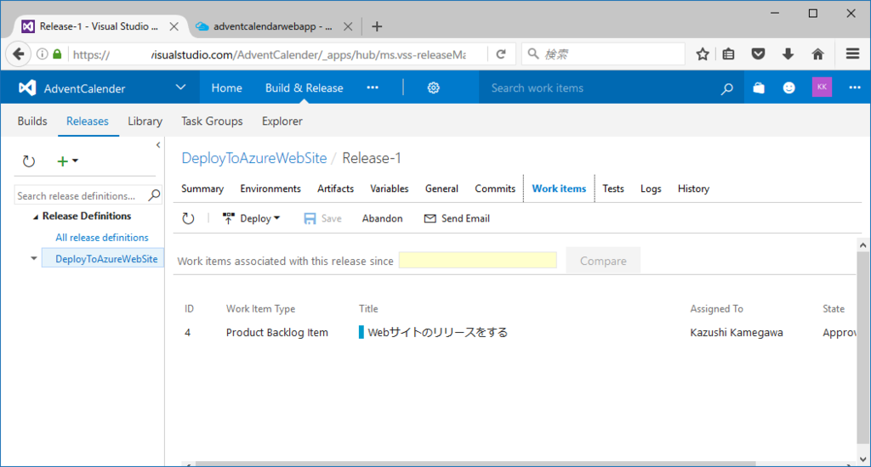This screenshot has height=467, width=871.
Task: Switch to the General tab
Action: 441,188
